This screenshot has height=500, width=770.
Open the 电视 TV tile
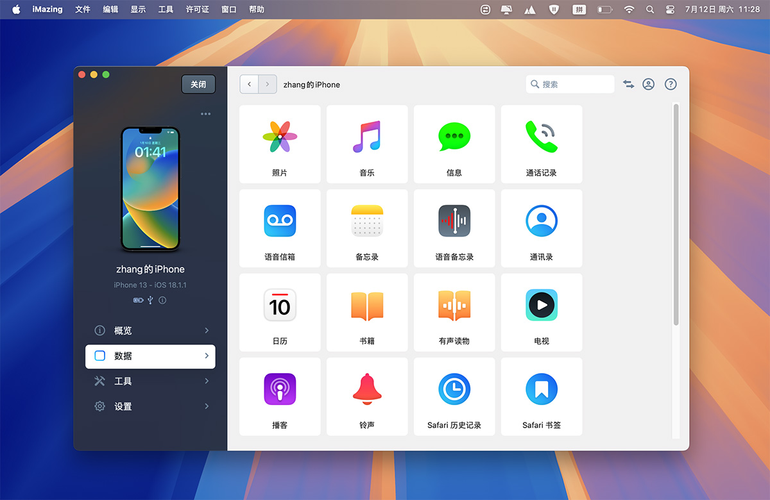click(542, 312)
